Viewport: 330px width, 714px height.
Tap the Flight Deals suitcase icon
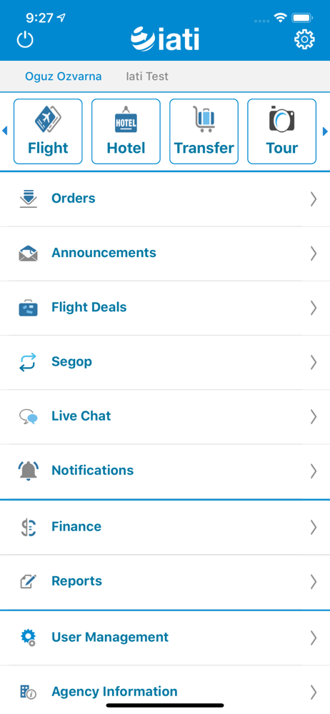(x=29, y=308)
